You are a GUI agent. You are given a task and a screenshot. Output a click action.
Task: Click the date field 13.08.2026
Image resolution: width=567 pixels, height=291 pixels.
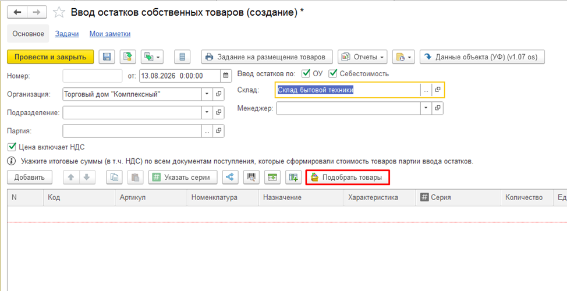pos(180,76)
